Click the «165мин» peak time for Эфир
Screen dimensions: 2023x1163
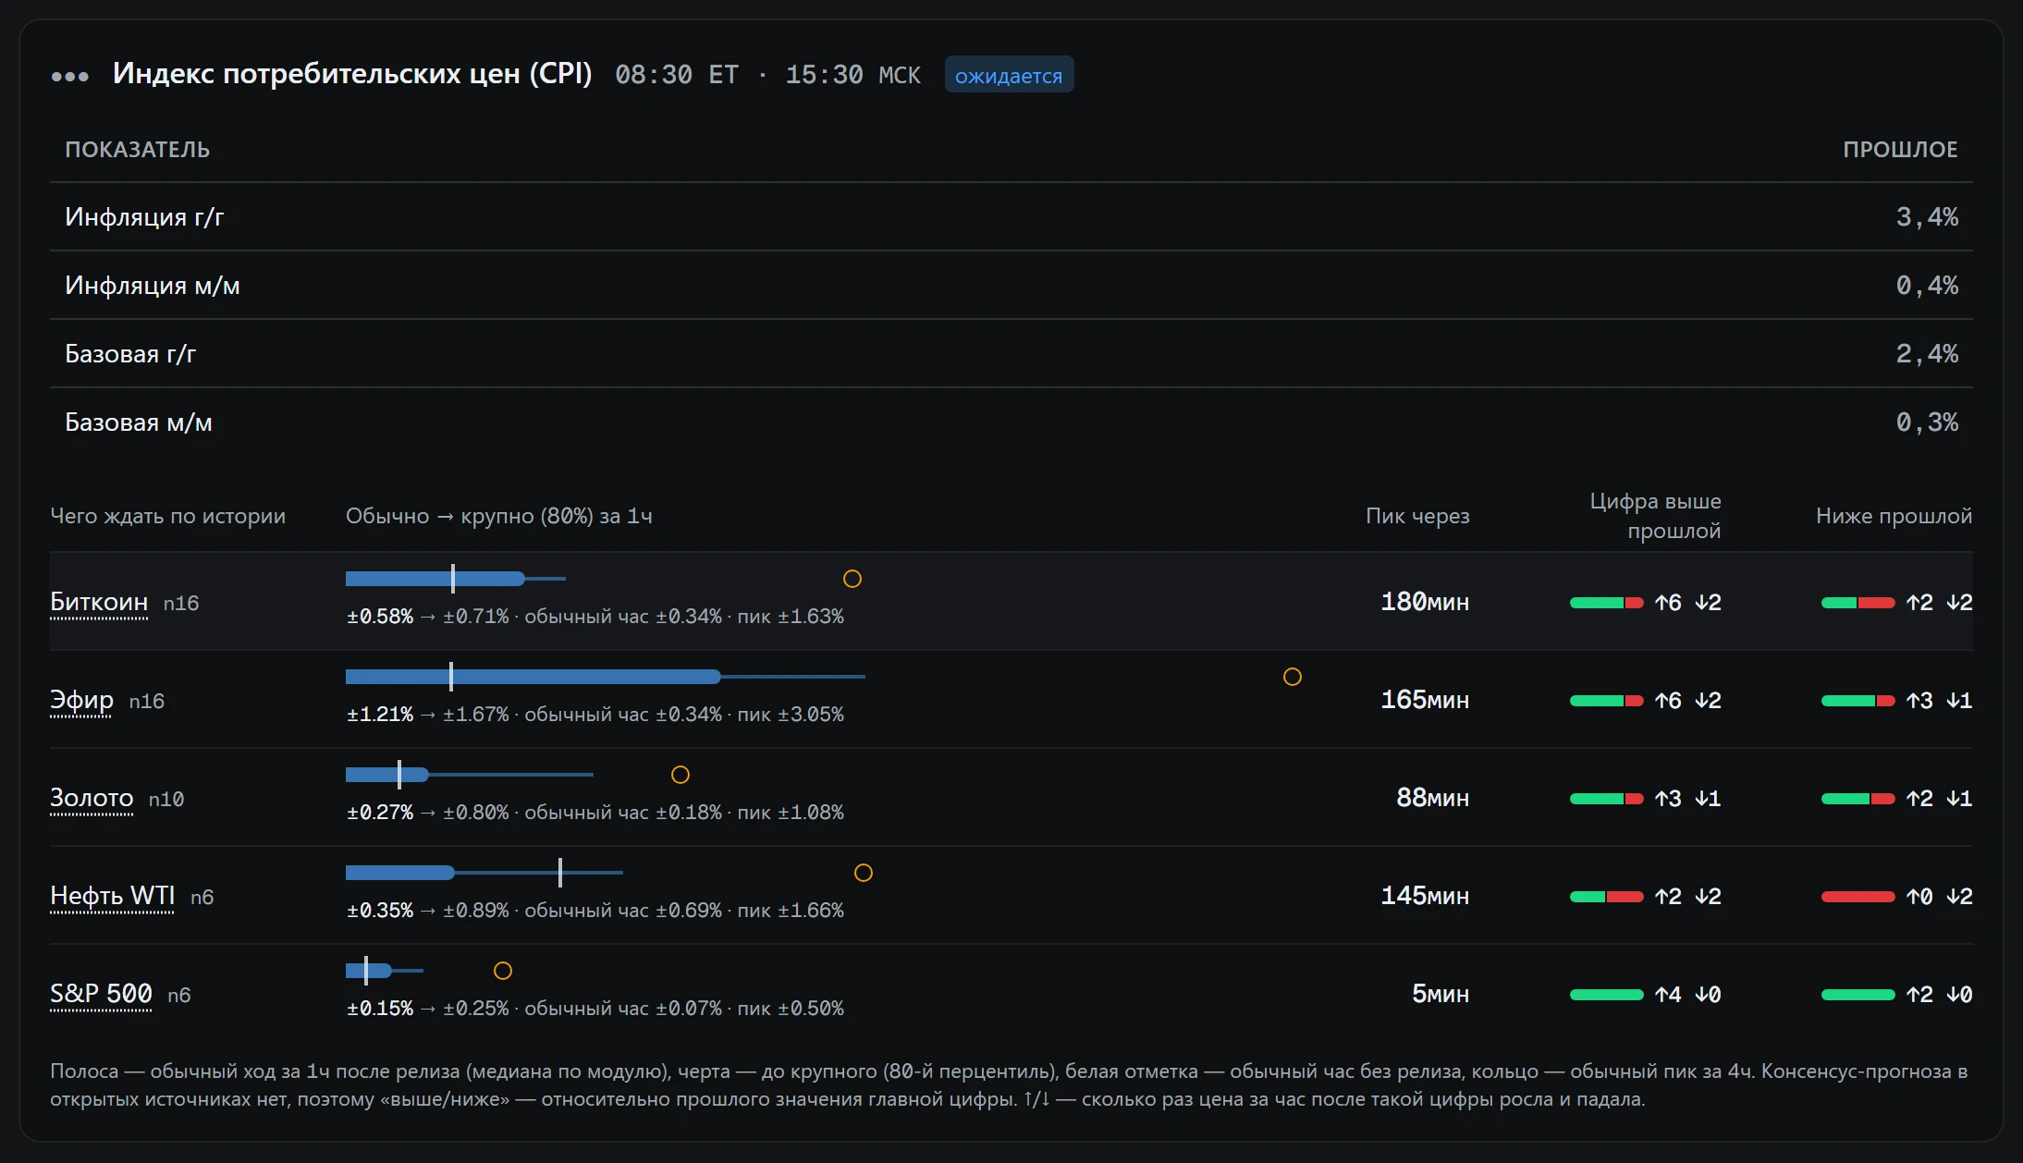[x=1425, y=700]
